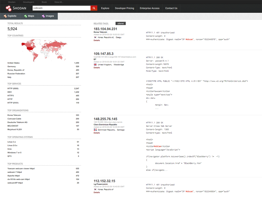Open IP 148.255.76.145 result
Image resolution: width=262 pixels, height=200 pixels.
[x=105, y=119]
